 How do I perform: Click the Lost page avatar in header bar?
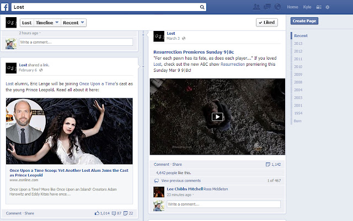coord(11,23)
